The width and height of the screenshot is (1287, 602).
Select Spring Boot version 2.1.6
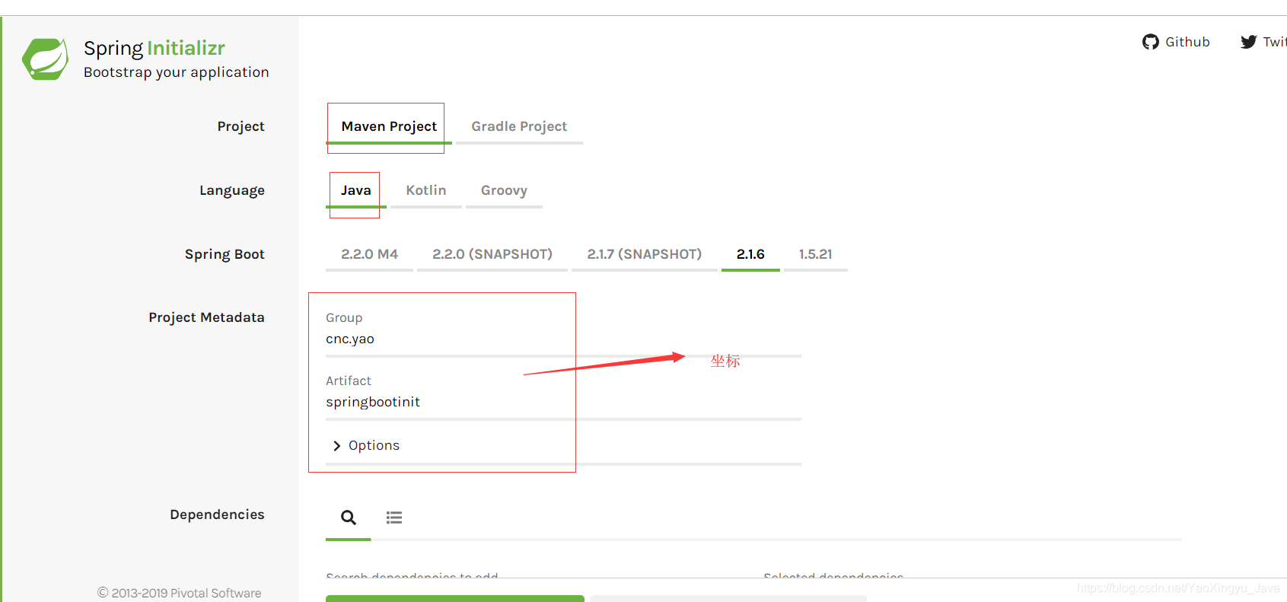pyautogui.click(x=750, y=254)
